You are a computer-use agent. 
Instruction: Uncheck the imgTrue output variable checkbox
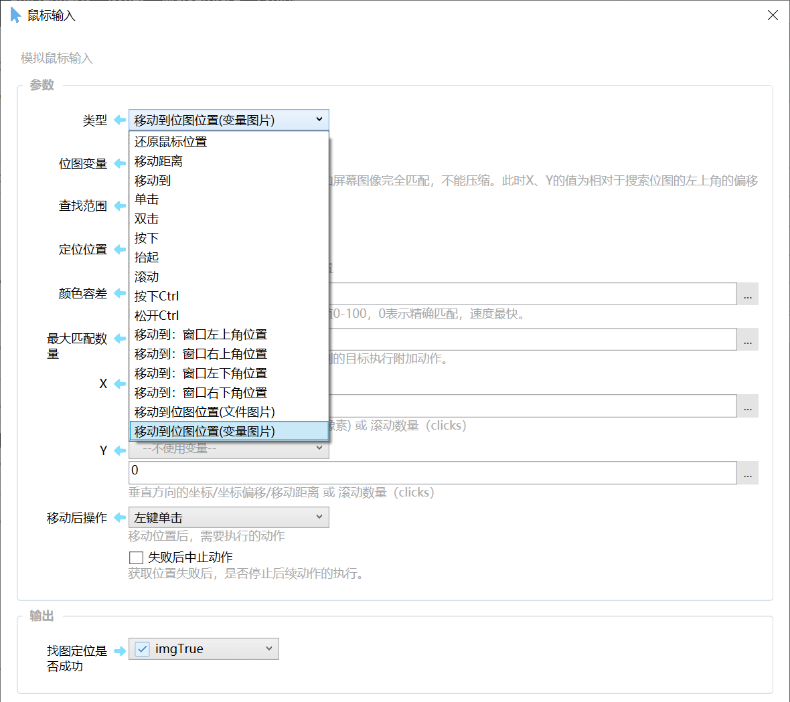click(x=143, y=648)
